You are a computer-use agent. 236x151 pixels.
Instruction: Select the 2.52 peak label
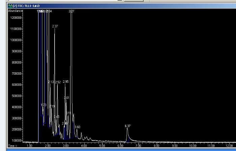point(58,82)
